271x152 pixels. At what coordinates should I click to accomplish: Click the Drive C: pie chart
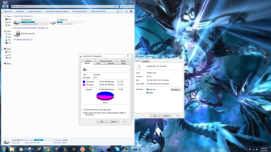[105, 96]
